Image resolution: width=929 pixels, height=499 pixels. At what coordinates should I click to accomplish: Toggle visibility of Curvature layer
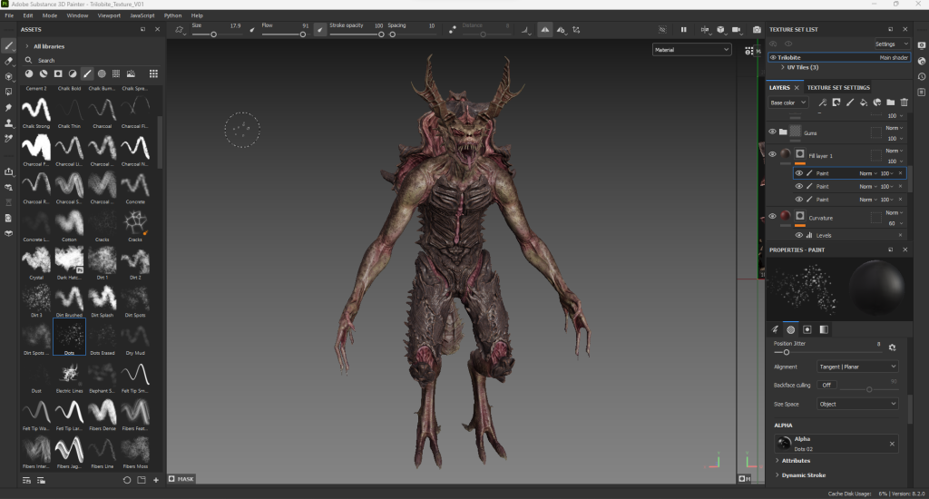(x=772, y=217)
